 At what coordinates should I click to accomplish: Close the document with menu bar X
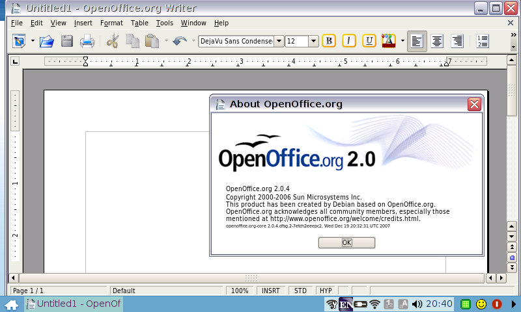pyautogui.click(x=511, y=23)
